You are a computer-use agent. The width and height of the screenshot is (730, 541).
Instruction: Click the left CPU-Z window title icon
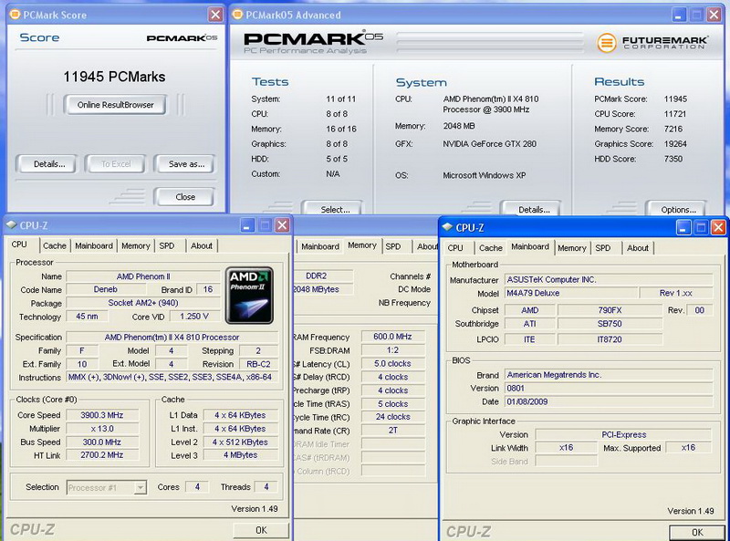pos(12,225)
